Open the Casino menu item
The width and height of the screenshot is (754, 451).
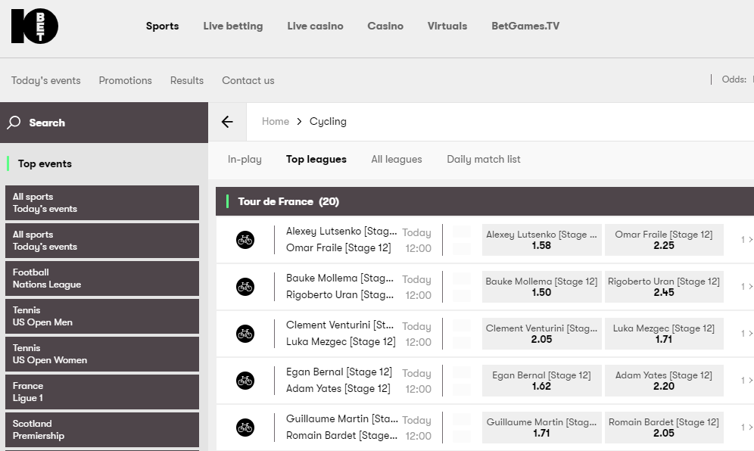click(x=385, y=26)
